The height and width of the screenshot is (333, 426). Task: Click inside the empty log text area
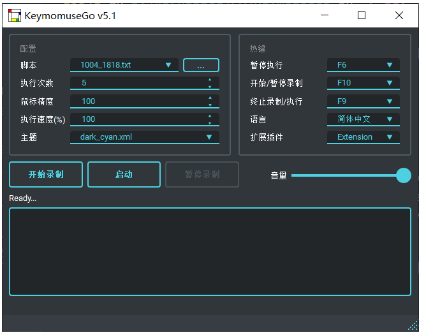(210, 252)
